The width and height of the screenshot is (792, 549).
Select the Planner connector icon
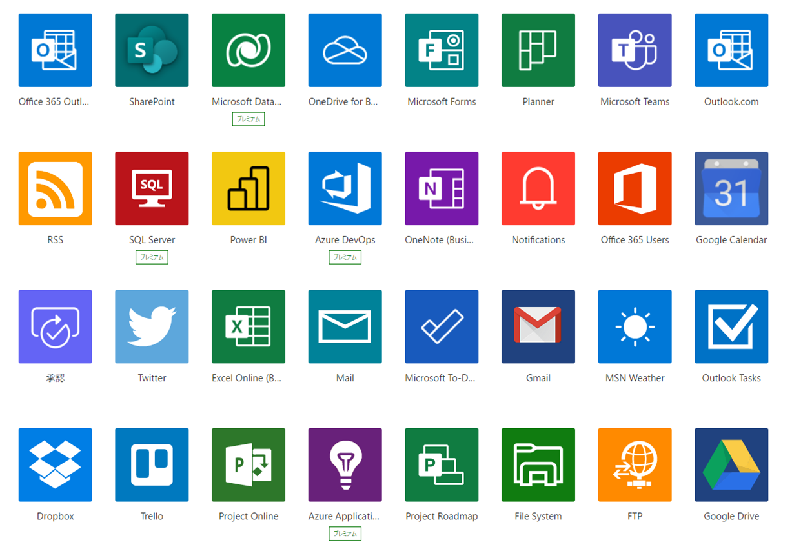click(538, 50)
